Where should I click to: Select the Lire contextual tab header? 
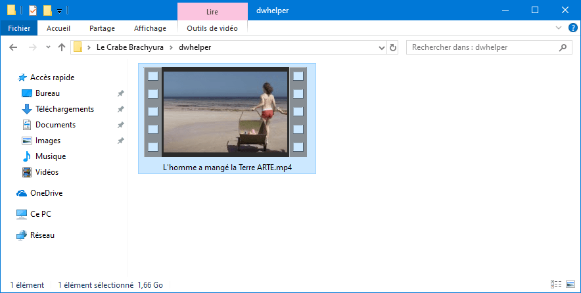click(212, 11)
